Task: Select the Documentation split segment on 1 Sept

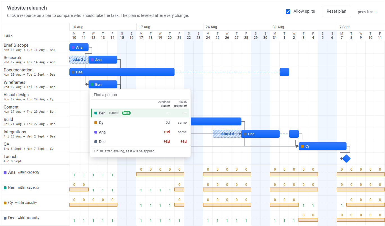Action: pos(284,72)
